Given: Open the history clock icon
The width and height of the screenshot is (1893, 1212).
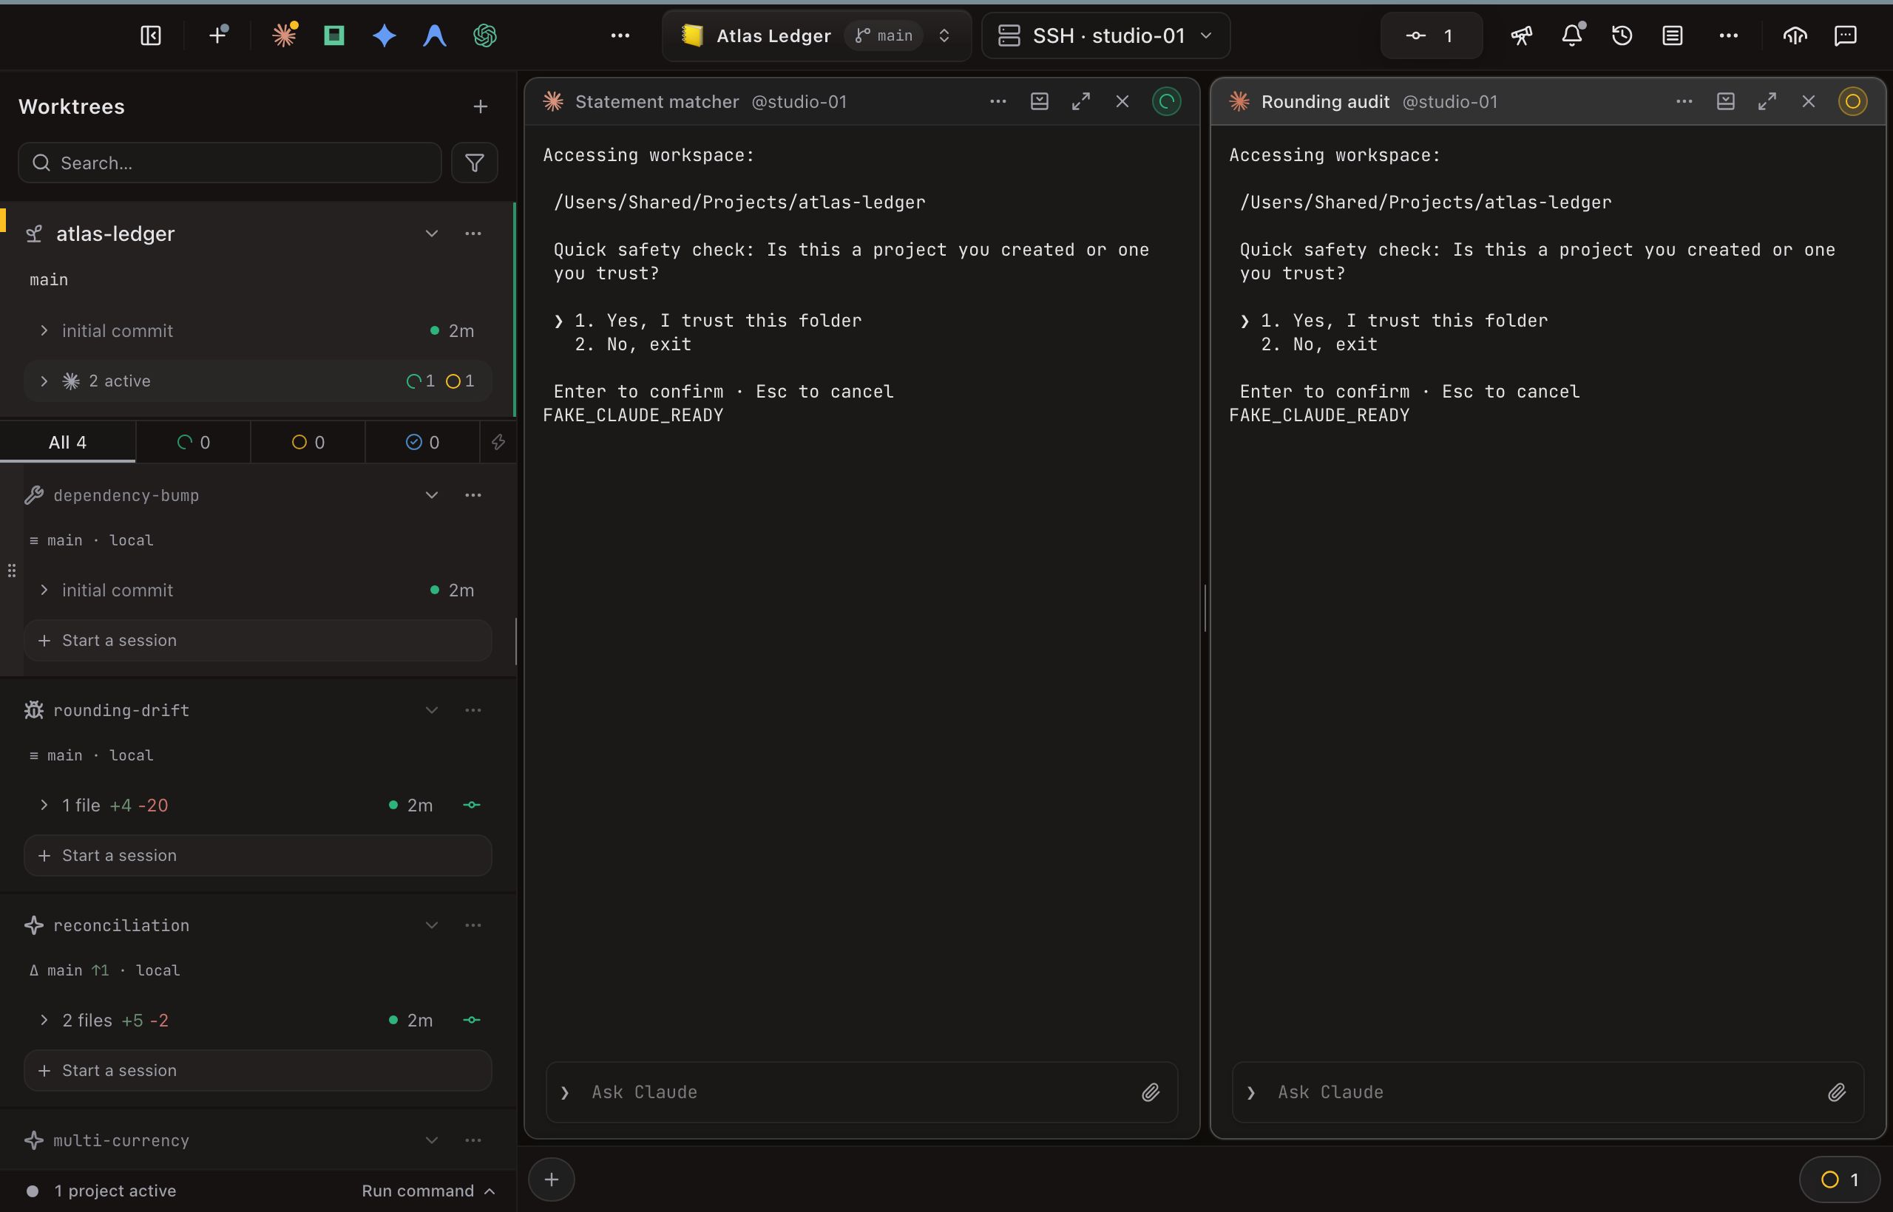Looking at the screenshot, I should click(1622, 35).
